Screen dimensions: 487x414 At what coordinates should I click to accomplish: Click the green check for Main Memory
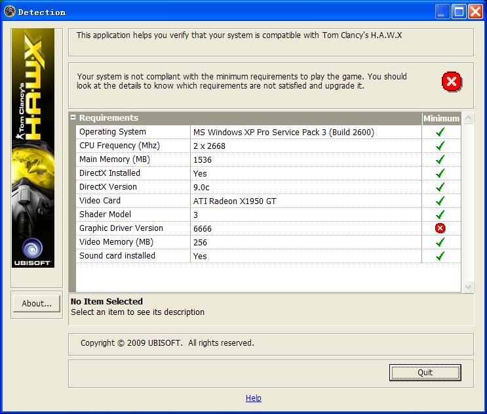(440, 159)
